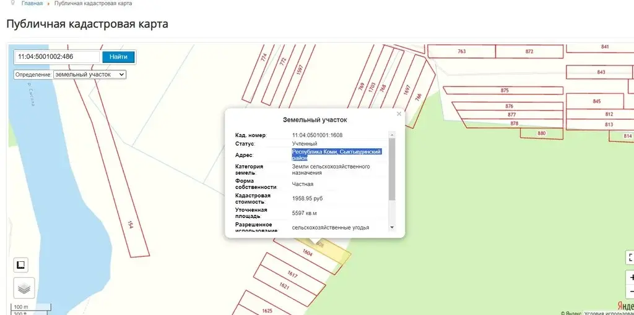Click the Публичная кадастровая карта breadcrumb
The height and width of the screenshot is (315, 634).
coord(93,3)
